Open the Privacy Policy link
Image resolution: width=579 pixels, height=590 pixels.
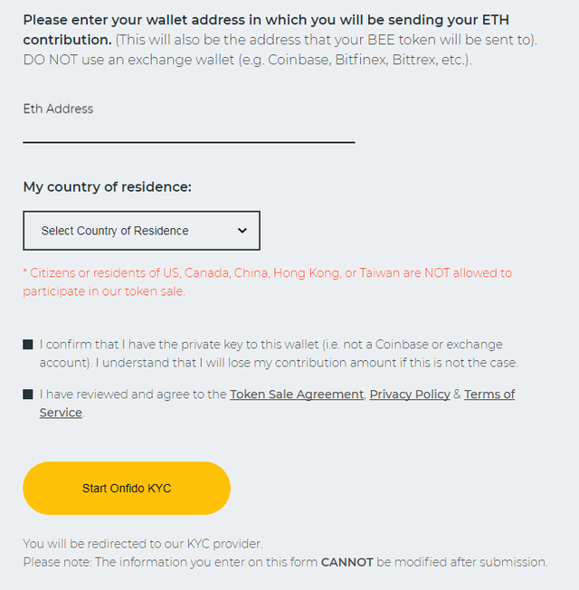tap(410, 394)
